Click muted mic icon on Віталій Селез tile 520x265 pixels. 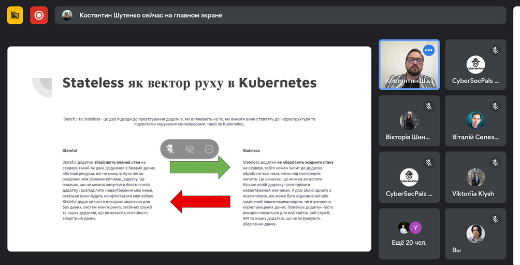(495, 106)
